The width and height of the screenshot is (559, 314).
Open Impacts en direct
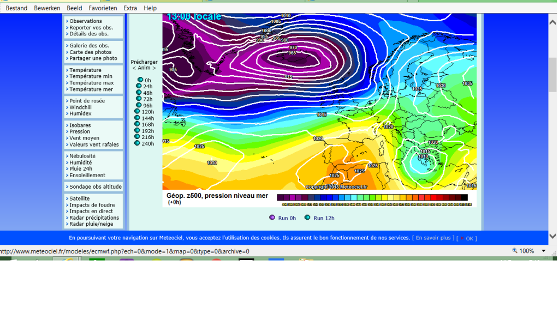pos(91,211)
